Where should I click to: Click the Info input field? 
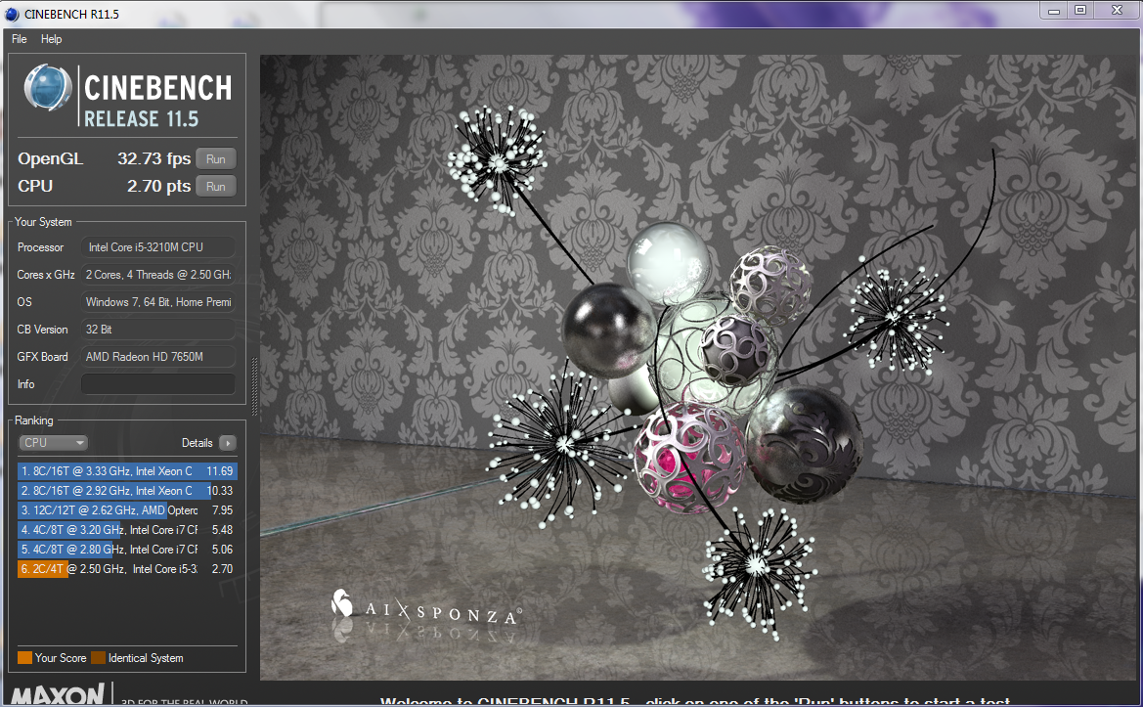click(x=158, y=384)
